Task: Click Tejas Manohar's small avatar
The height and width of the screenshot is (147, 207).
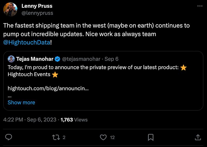Action: pos(11,59)
